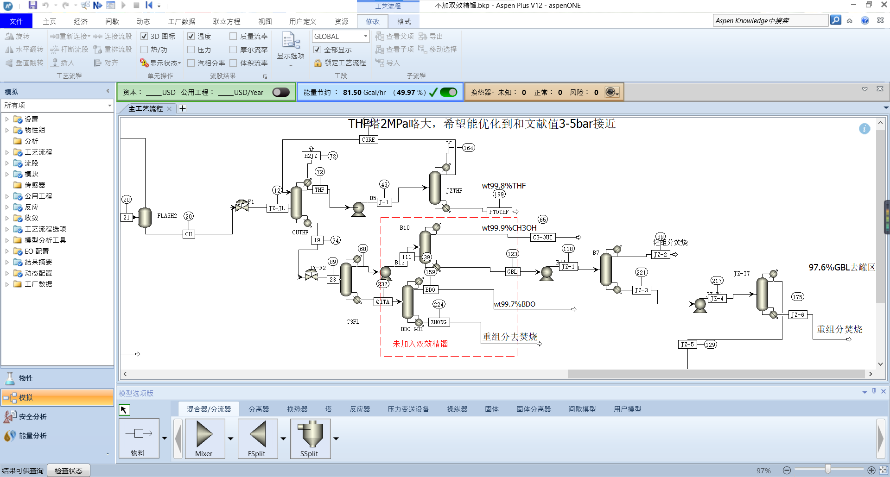Click the insert 插入 tool icon

coord(55,63)
